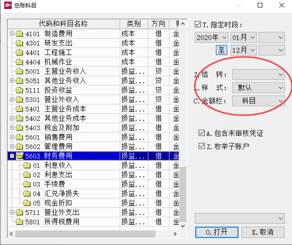The width and height of the screenshot is (292, 245).
Task: Click the horizontal scrollbar under the account list
Action: (84, 234)
